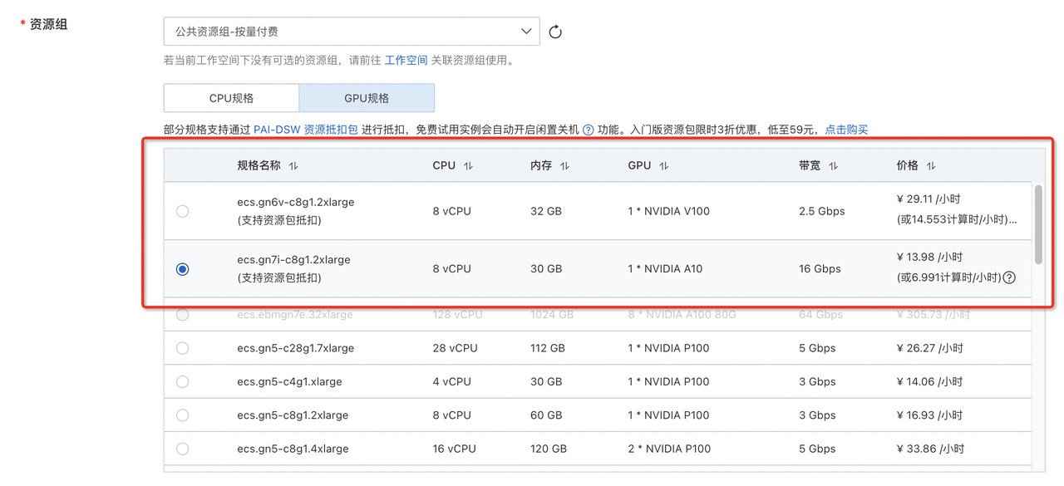Click help icon next to 闲置关机
Screen dimensions: 1064x486
click(x=588, y=130)
